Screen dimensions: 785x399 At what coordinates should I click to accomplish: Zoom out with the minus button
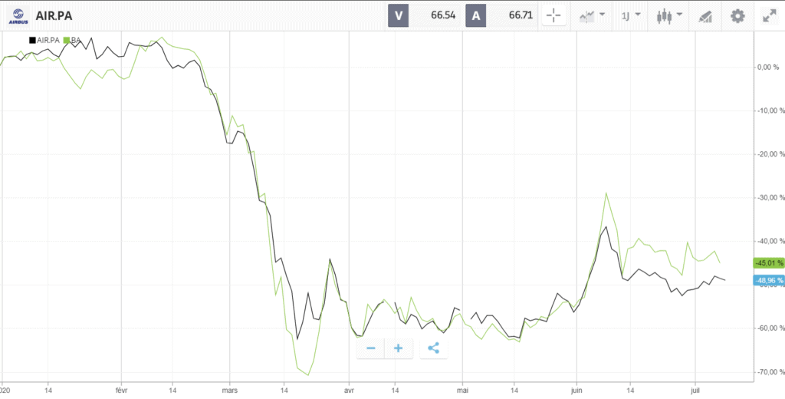371,348
